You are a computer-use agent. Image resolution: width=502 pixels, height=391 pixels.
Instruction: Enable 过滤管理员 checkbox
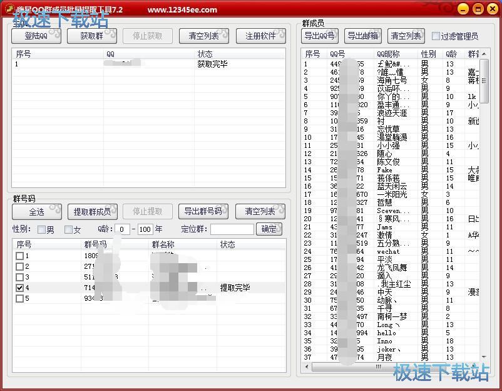[x=436, y=36]
